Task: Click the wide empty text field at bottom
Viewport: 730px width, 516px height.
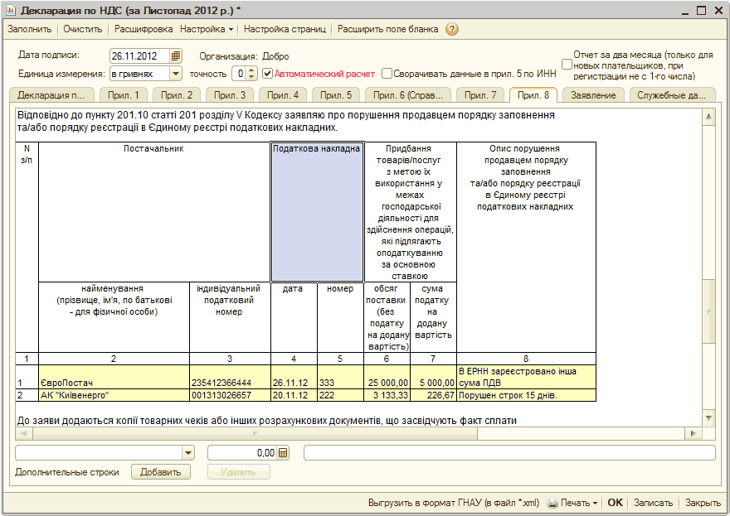Action: tap(509, 453)
